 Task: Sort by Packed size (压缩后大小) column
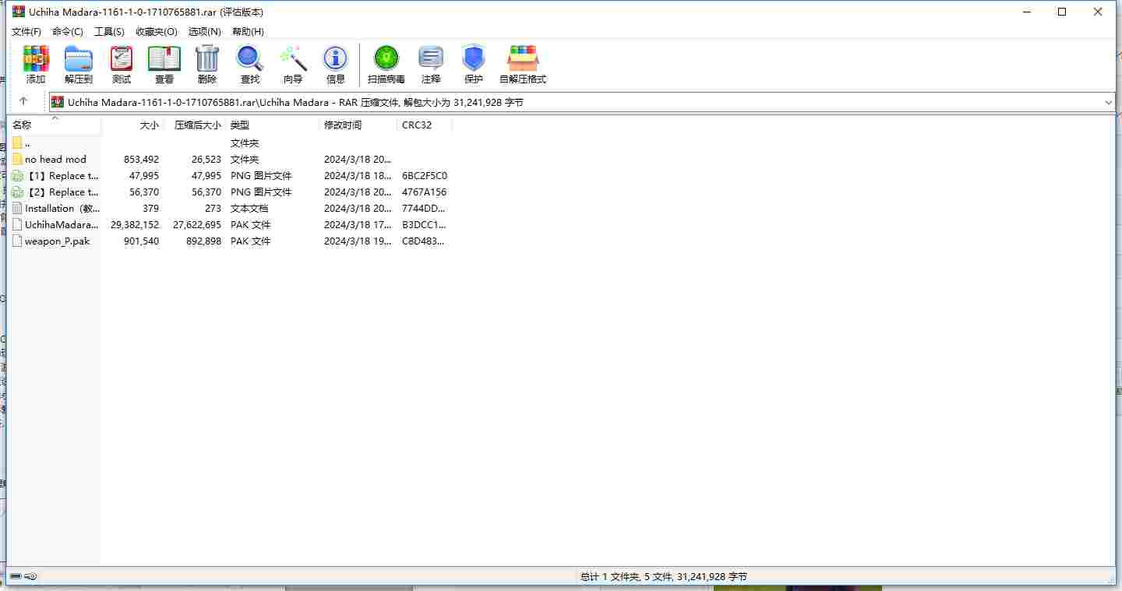pyautogui.click(x=195, y=125)
